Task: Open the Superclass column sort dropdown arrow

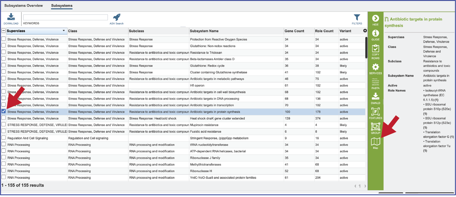Action: pos(64,31)
